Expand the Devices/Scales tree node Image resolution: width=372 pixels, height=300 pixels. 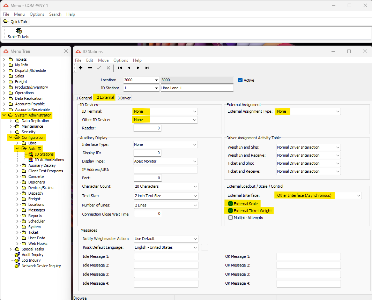17,188
